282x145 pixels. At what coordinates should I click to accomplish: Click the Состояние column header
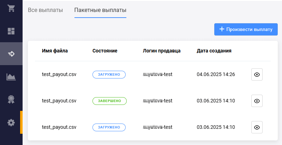tap(104, 51)
